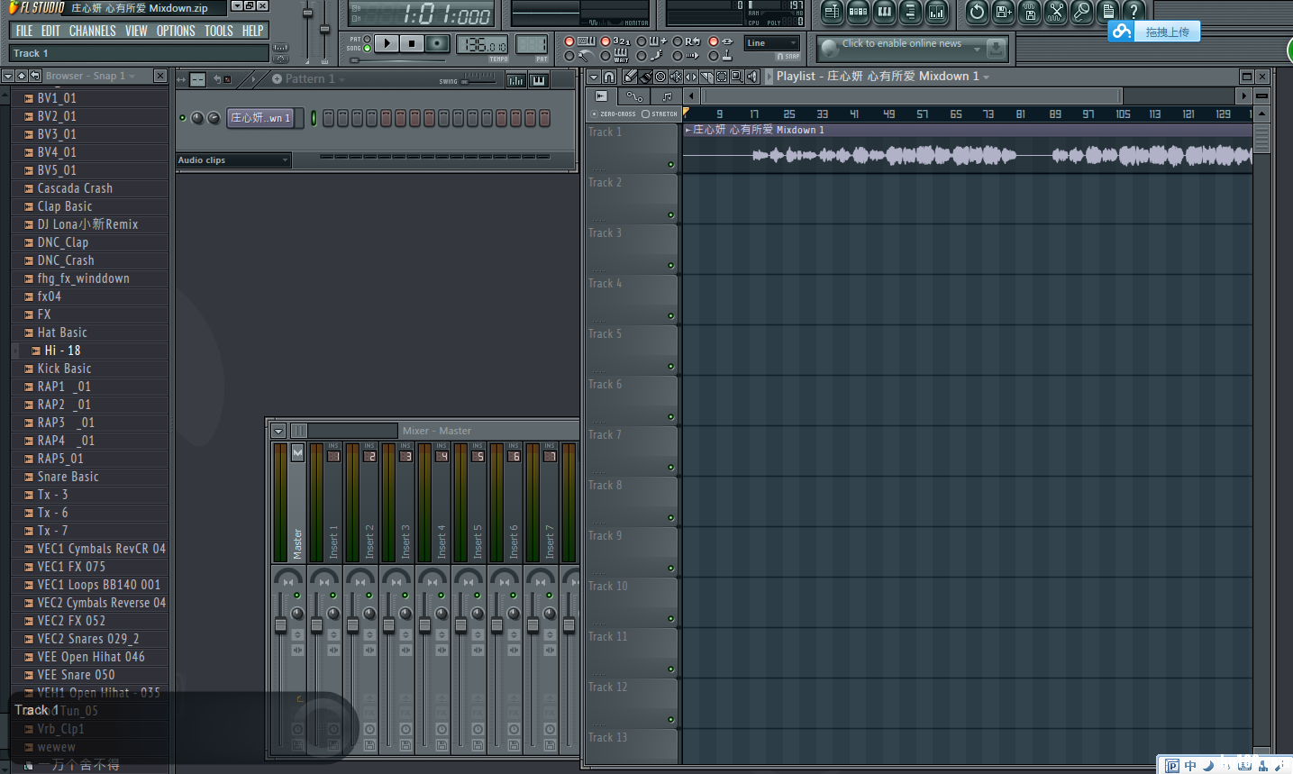Open the VIEW menu
Viewport: 1293px width, 774px height.
click(136, 31)
